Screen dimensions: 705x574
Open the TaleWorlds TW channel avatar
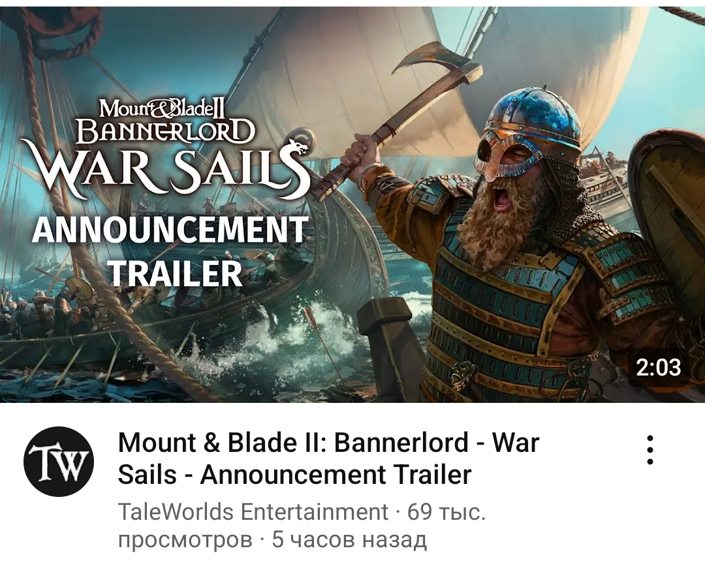click(59, 462)
